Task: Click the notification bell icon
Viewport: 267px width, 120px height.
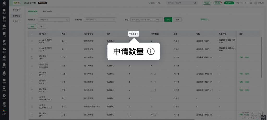Action: (251, 3)
